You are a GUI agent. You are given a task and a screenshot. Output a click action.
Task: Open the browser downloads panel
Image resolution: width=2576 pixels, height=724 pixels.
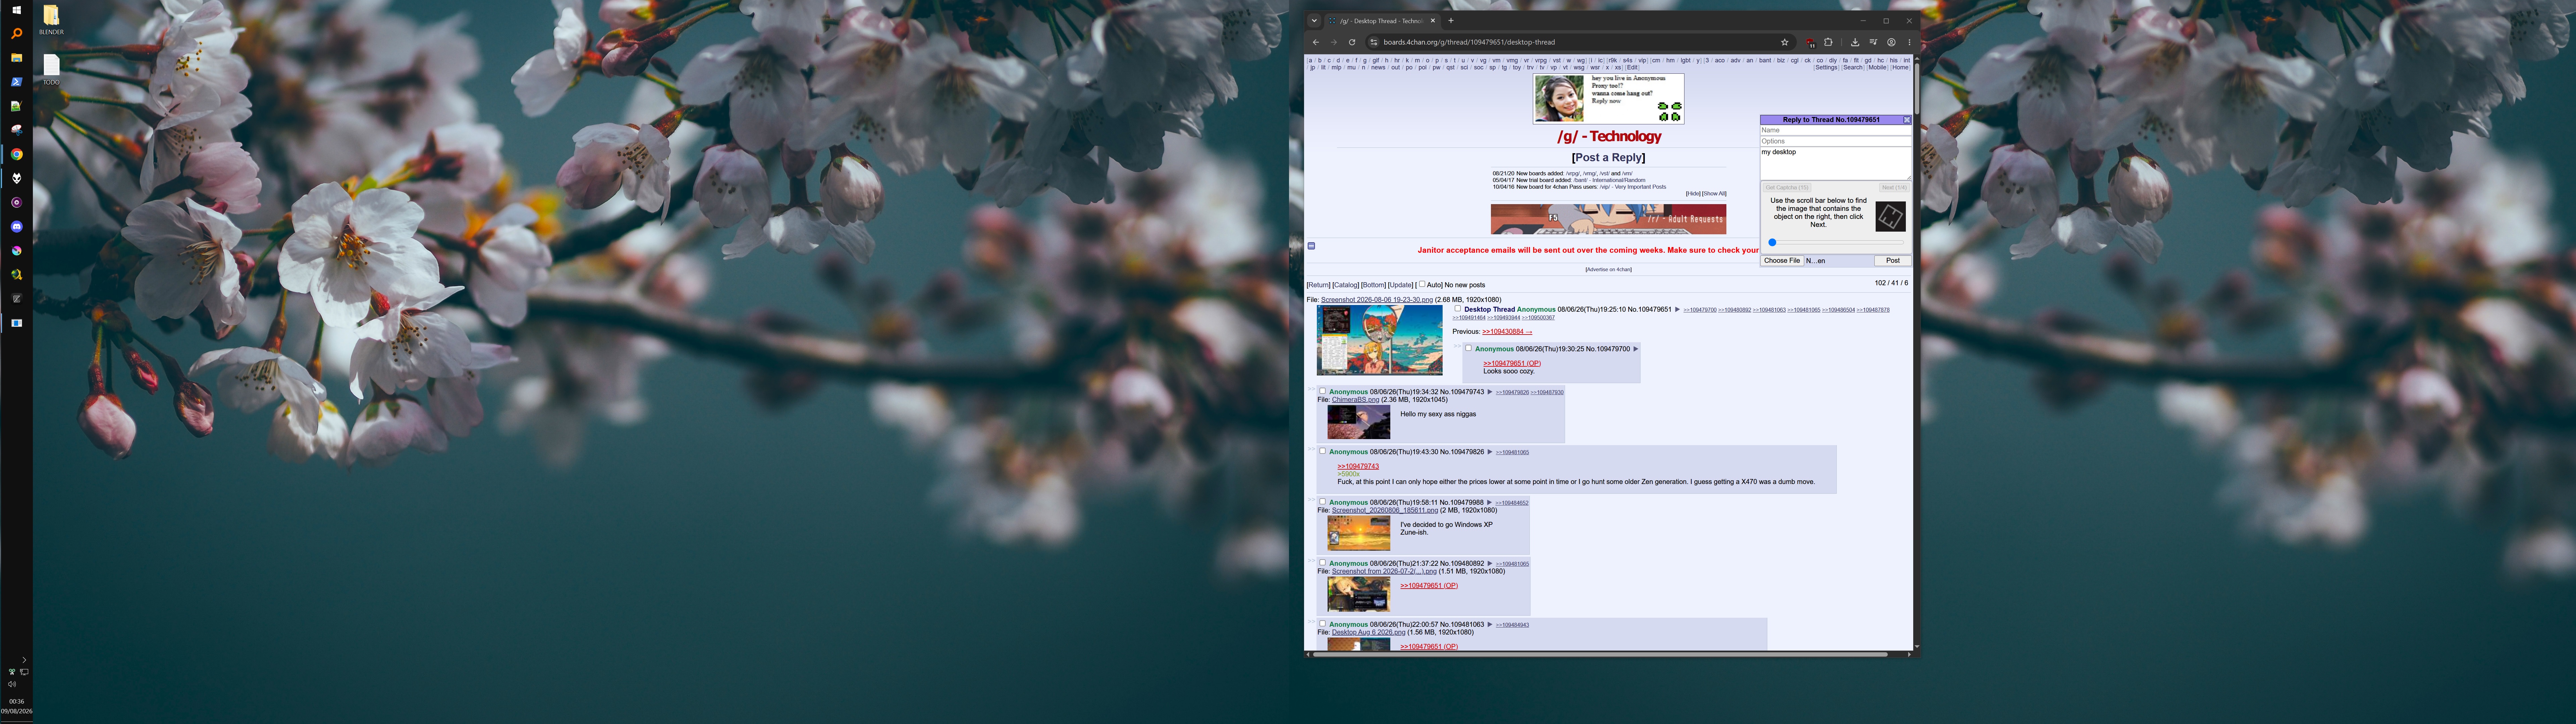(x=1855, y=42)
